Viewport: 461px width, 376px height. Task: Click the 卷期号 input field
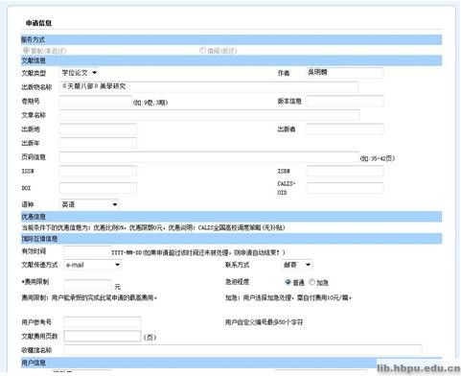click(x=96, y=101)
